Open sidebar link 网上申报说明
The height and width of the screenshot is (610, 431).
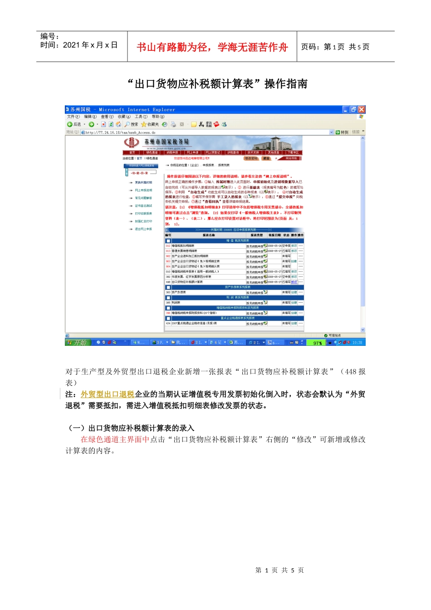143,190
